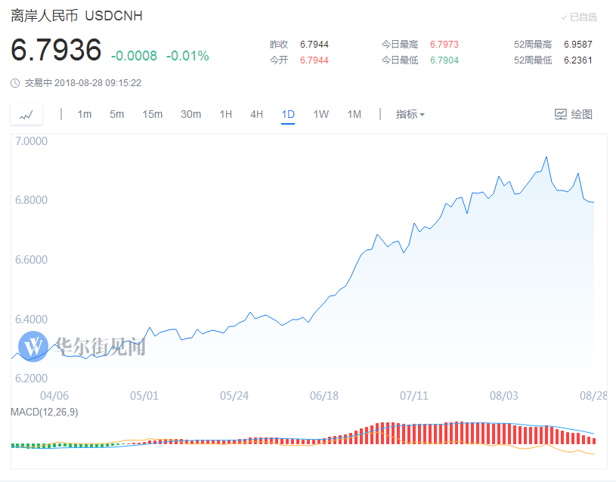The height and width of the screenshot is (482, 616).
Task: Show the 1M monthly chart
Action: pos(354,114)
